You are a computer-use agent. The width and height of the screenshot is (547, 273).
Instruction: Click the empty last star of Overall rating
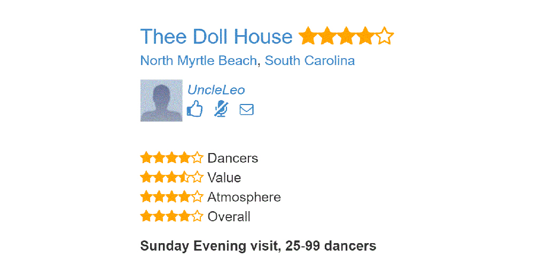pos(198,216)
